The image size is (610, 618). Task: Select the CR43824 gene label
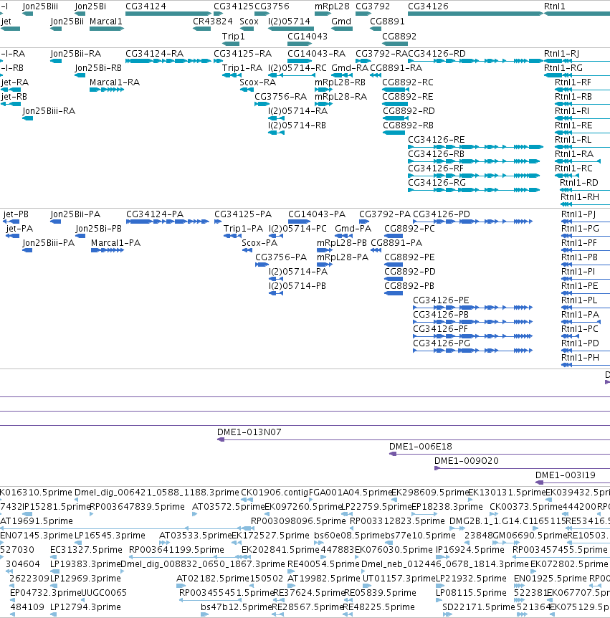click(x=212, y=22)
